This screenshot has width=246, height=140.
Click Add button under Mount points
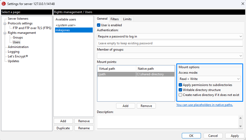125,106
